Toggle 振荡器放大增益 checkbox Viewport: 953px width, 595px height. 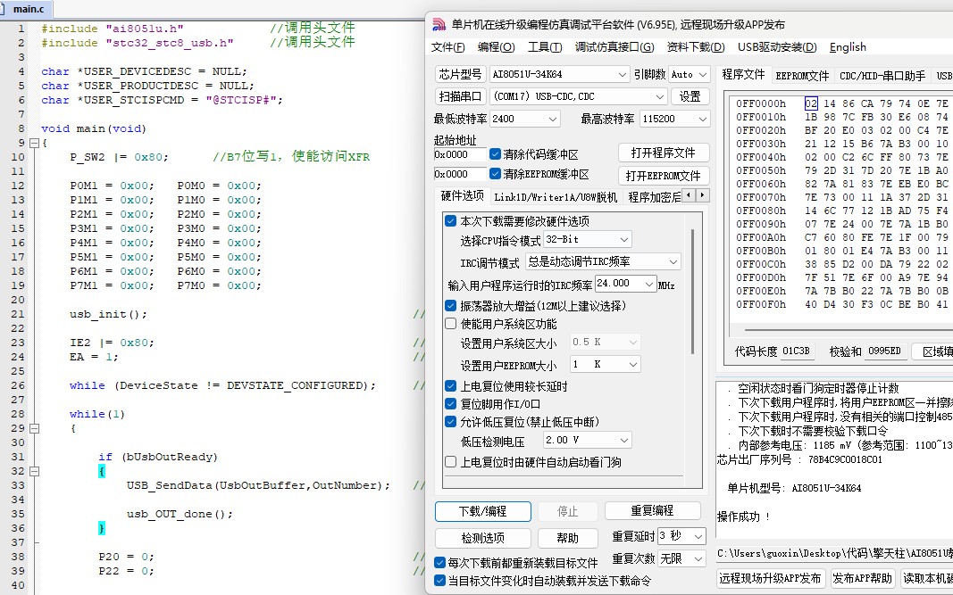[450, 305]
